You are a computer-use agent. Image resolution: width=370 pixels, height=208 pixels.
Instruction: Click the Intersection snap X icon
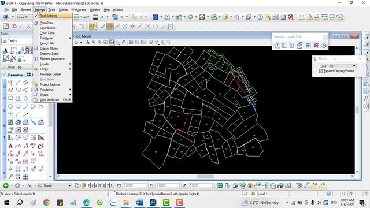coord(148,27)
